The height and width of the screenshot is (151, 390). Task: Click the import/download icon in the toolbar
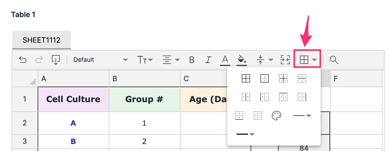tap(56, 60)
